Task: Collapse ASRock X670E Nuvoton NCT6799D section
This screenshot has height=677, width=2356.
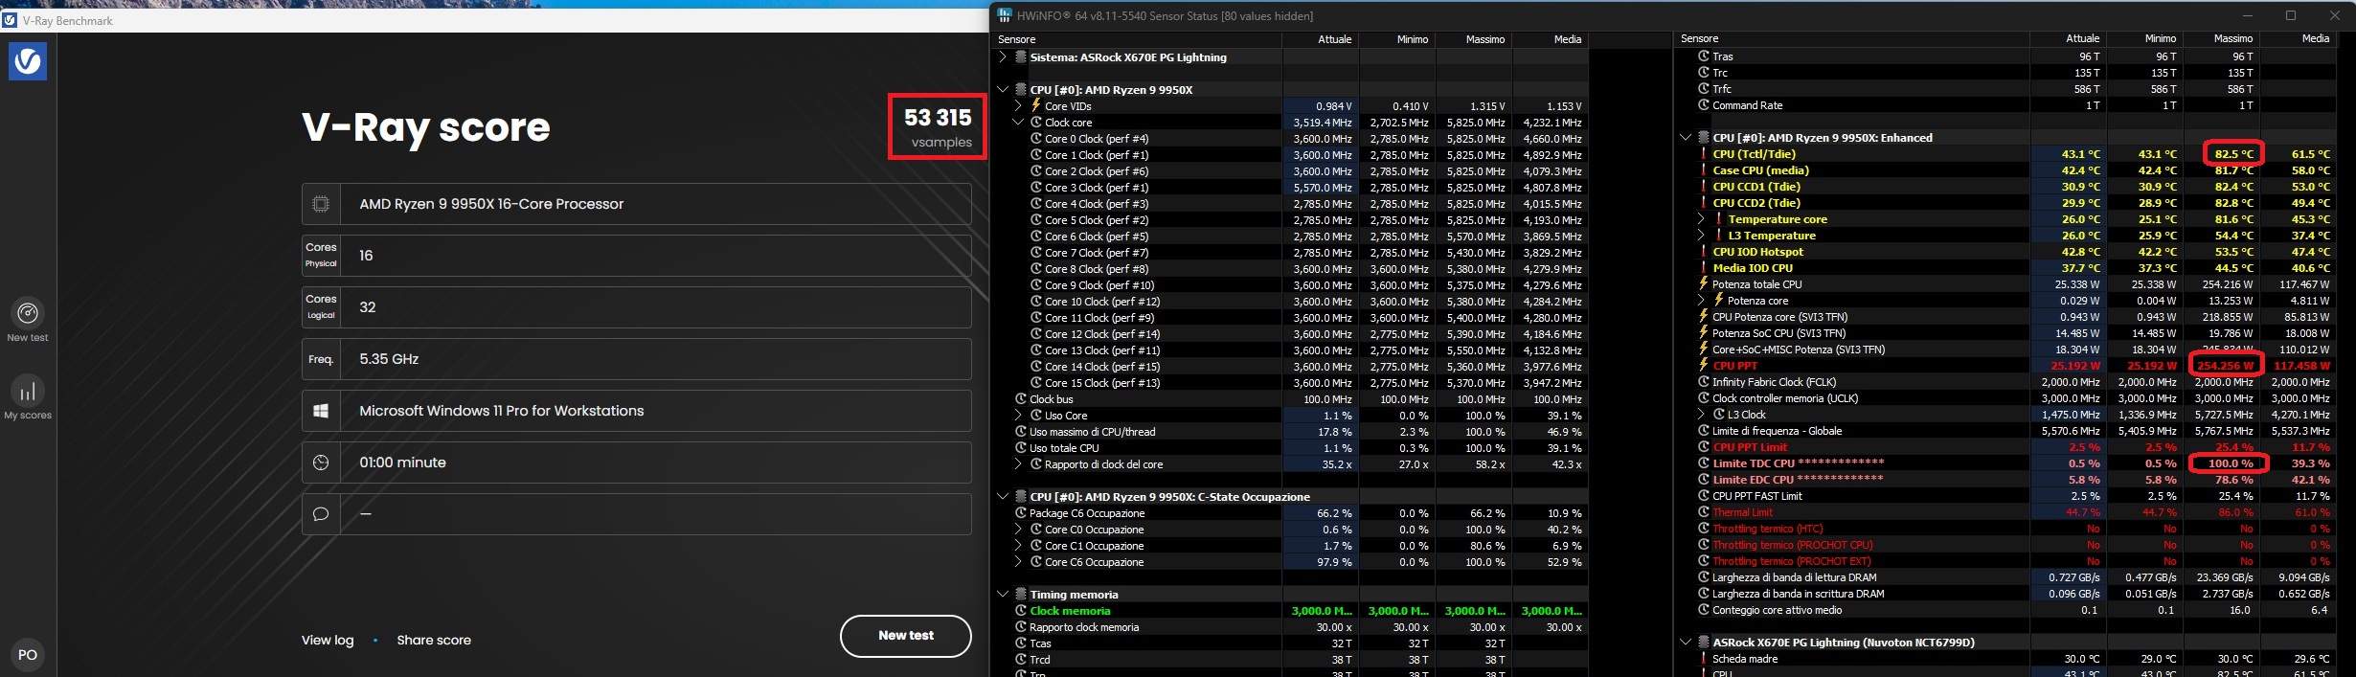Action: 1686,643
